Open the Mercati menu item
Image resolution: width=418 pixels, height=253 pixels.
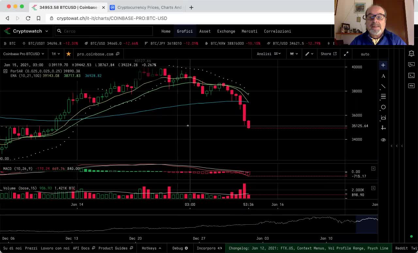(x=249, y=31)
